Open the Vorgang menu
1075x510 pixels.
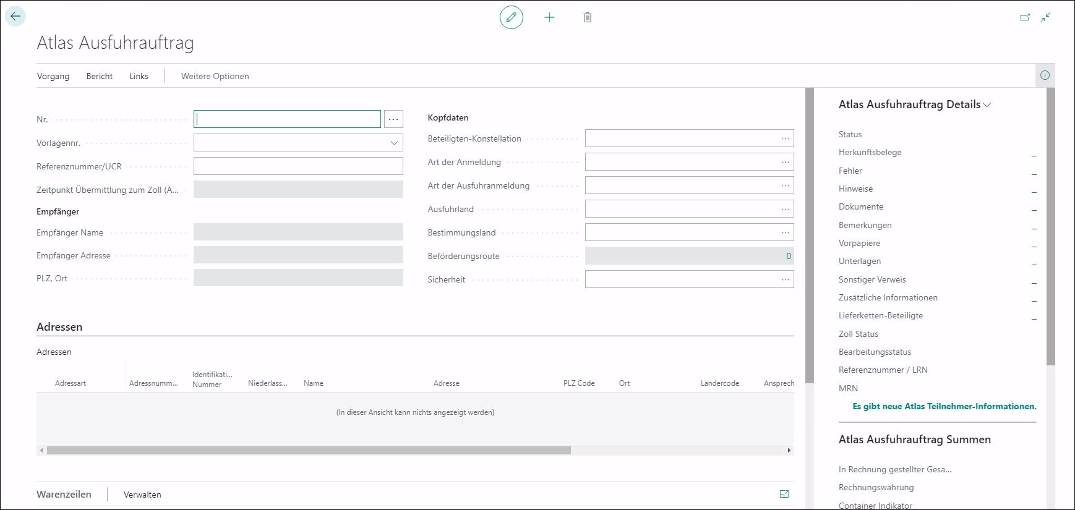pyautogui.click(x=53, y=76)
